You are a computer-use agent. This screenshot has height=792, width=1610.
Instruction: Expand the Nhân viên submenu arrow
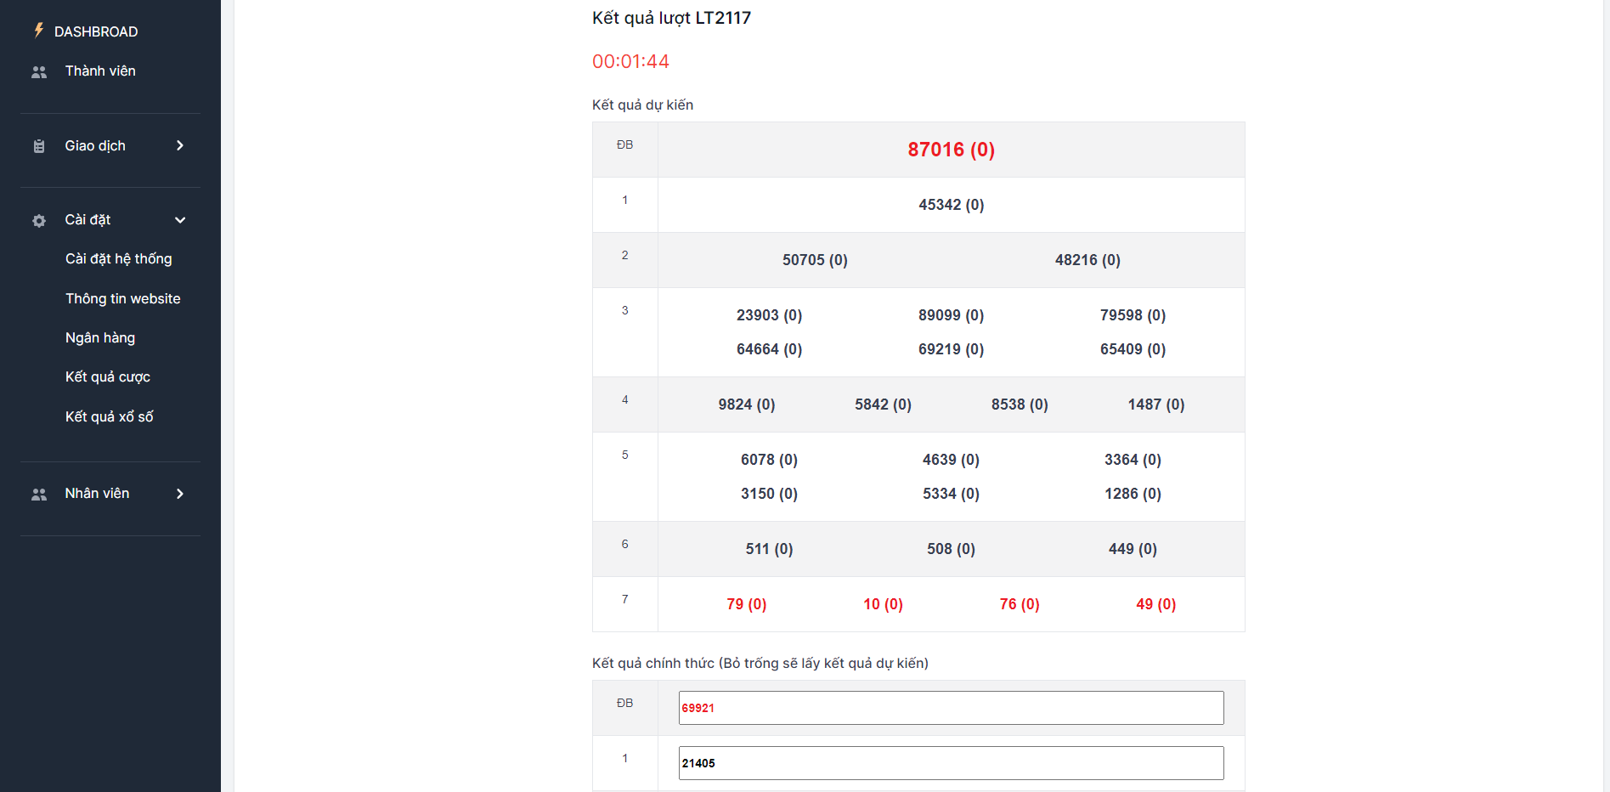(180, 494)
